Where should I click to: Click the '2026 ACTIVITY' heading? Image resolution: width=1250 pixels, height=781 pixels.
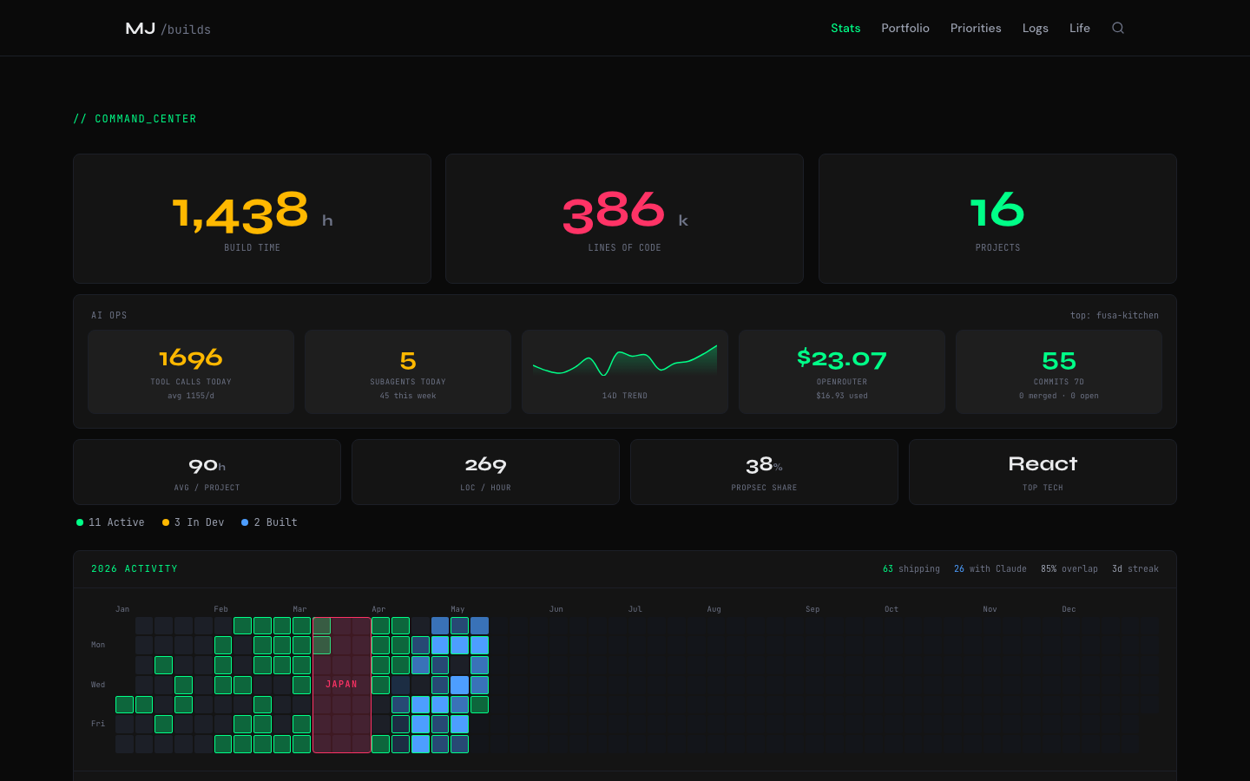135,569
